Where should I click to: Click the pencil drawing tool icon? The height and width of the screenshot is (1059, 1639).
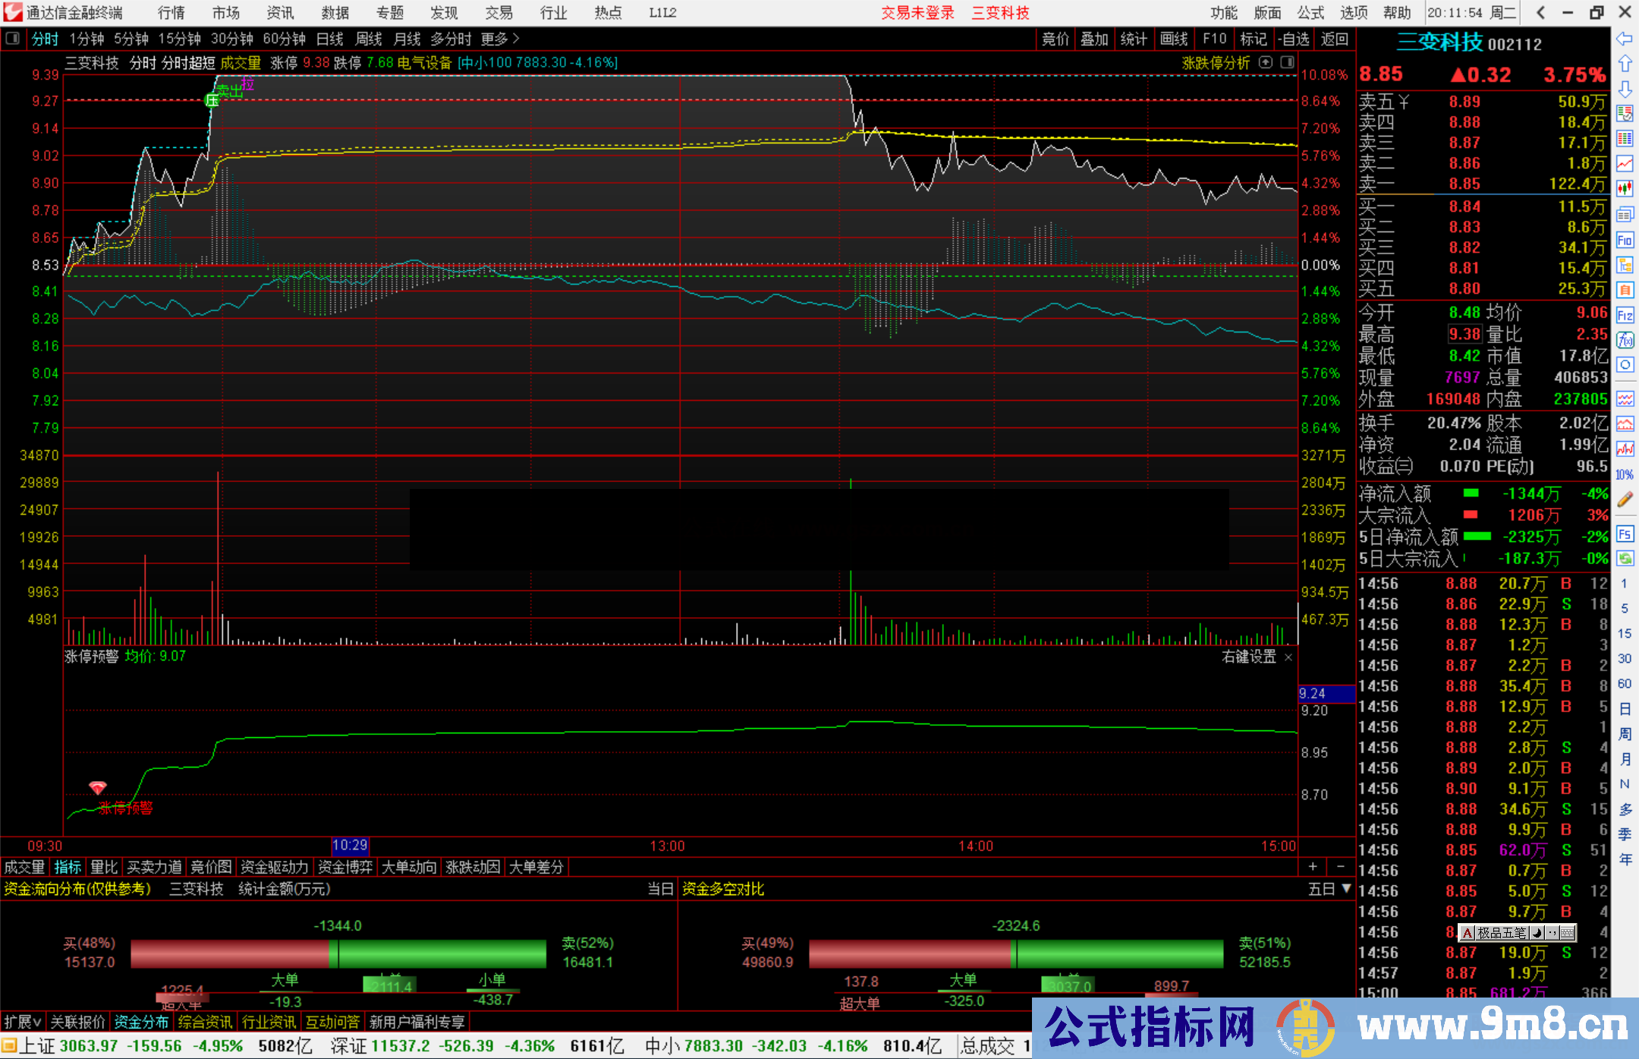click(x=1625, y=500)
